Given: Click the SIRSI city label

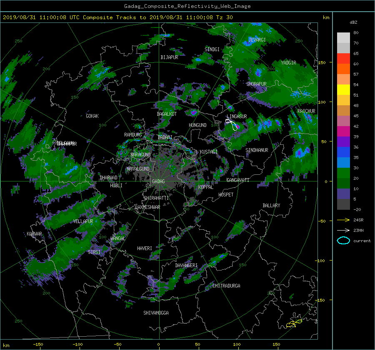Looking at the screenshot, I should tap(94, 252).
